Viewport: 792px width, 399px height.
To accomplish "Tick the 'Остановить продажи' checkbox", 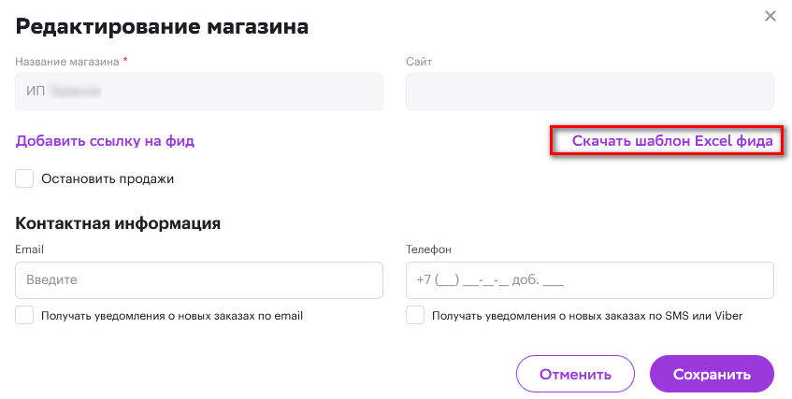I will (x=24, y=178).
